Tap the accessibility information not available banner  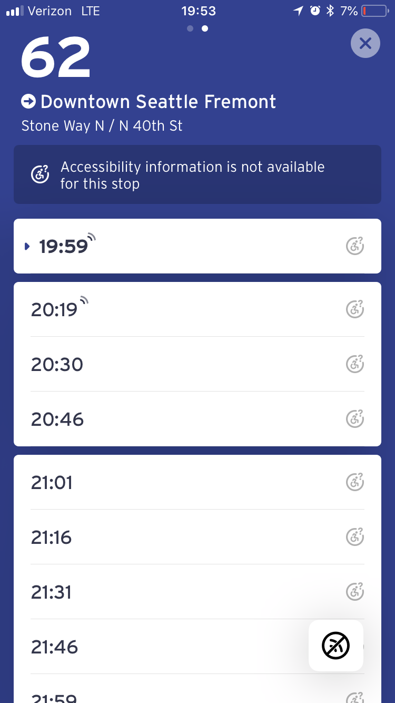pyautogui.click(x=197, y=174)
